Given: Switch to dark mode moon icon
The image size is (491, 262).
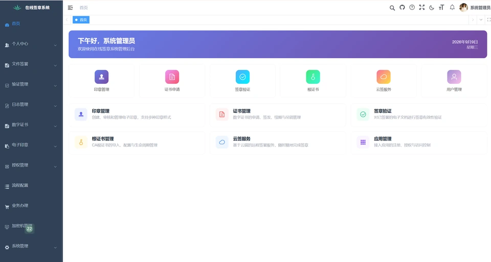Looking at the screenshot, I should coord(432,8).
